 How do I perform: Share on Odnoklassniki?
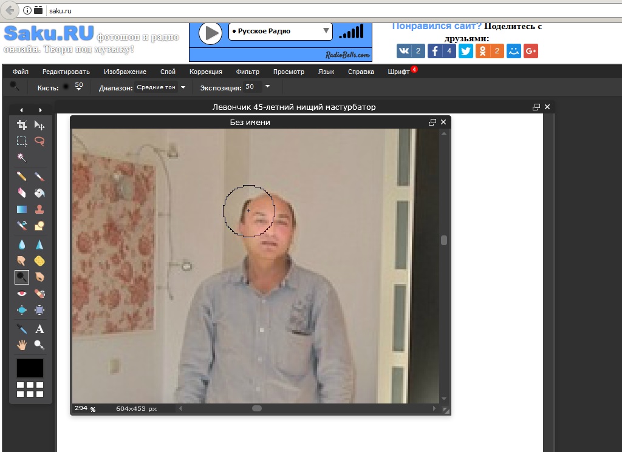pos(490,51)
